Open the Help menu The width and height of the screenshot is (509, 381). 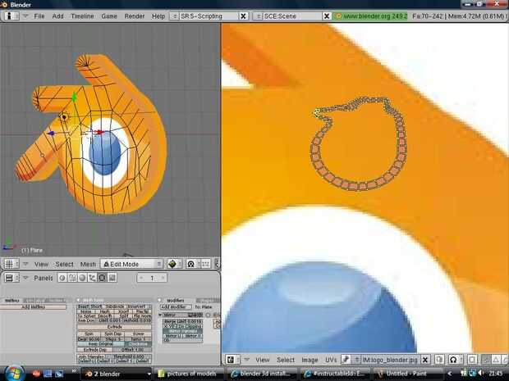[x=158, y=16]
